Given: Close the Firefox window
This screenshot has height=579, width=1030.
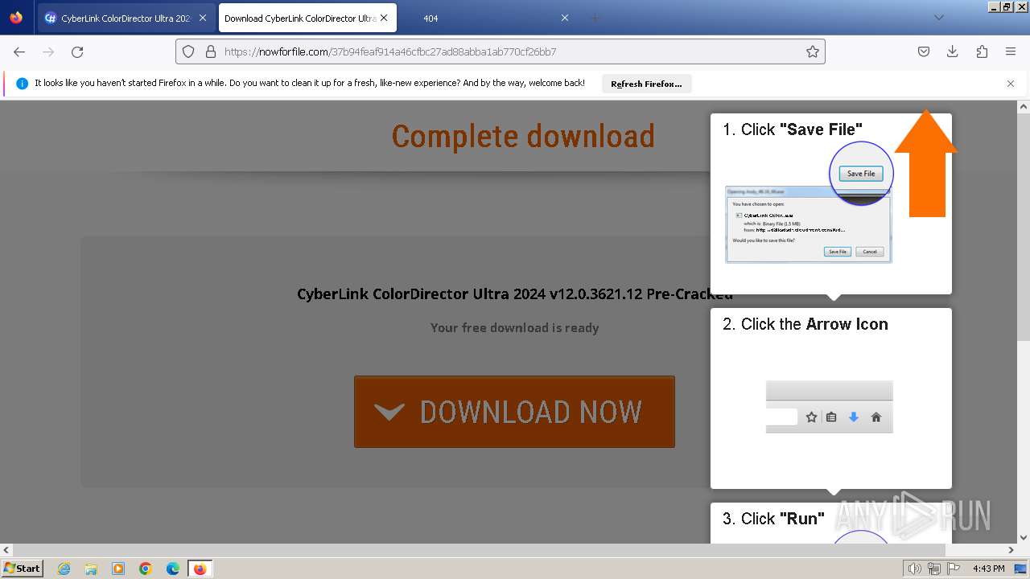Looking at the screenshot, I should pyautogui.click(x=1020, y=6).
